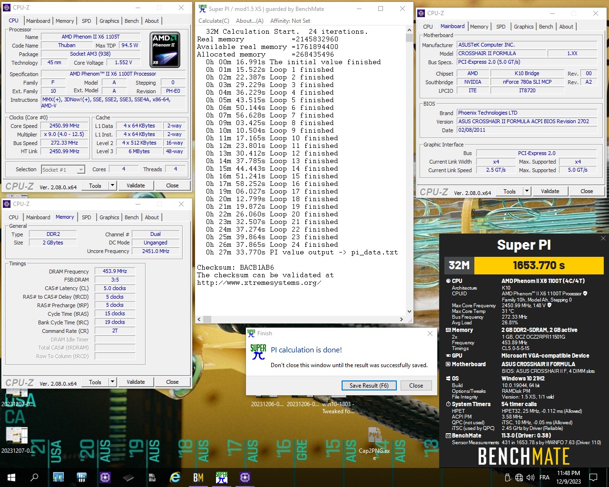
Task: Open the taskbar clock showing 11:48 PM
Action: 569,477
